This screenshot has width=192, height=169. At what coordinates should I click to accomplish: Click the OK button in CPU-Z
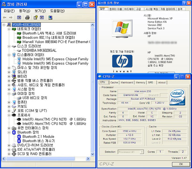click(181, 164)
